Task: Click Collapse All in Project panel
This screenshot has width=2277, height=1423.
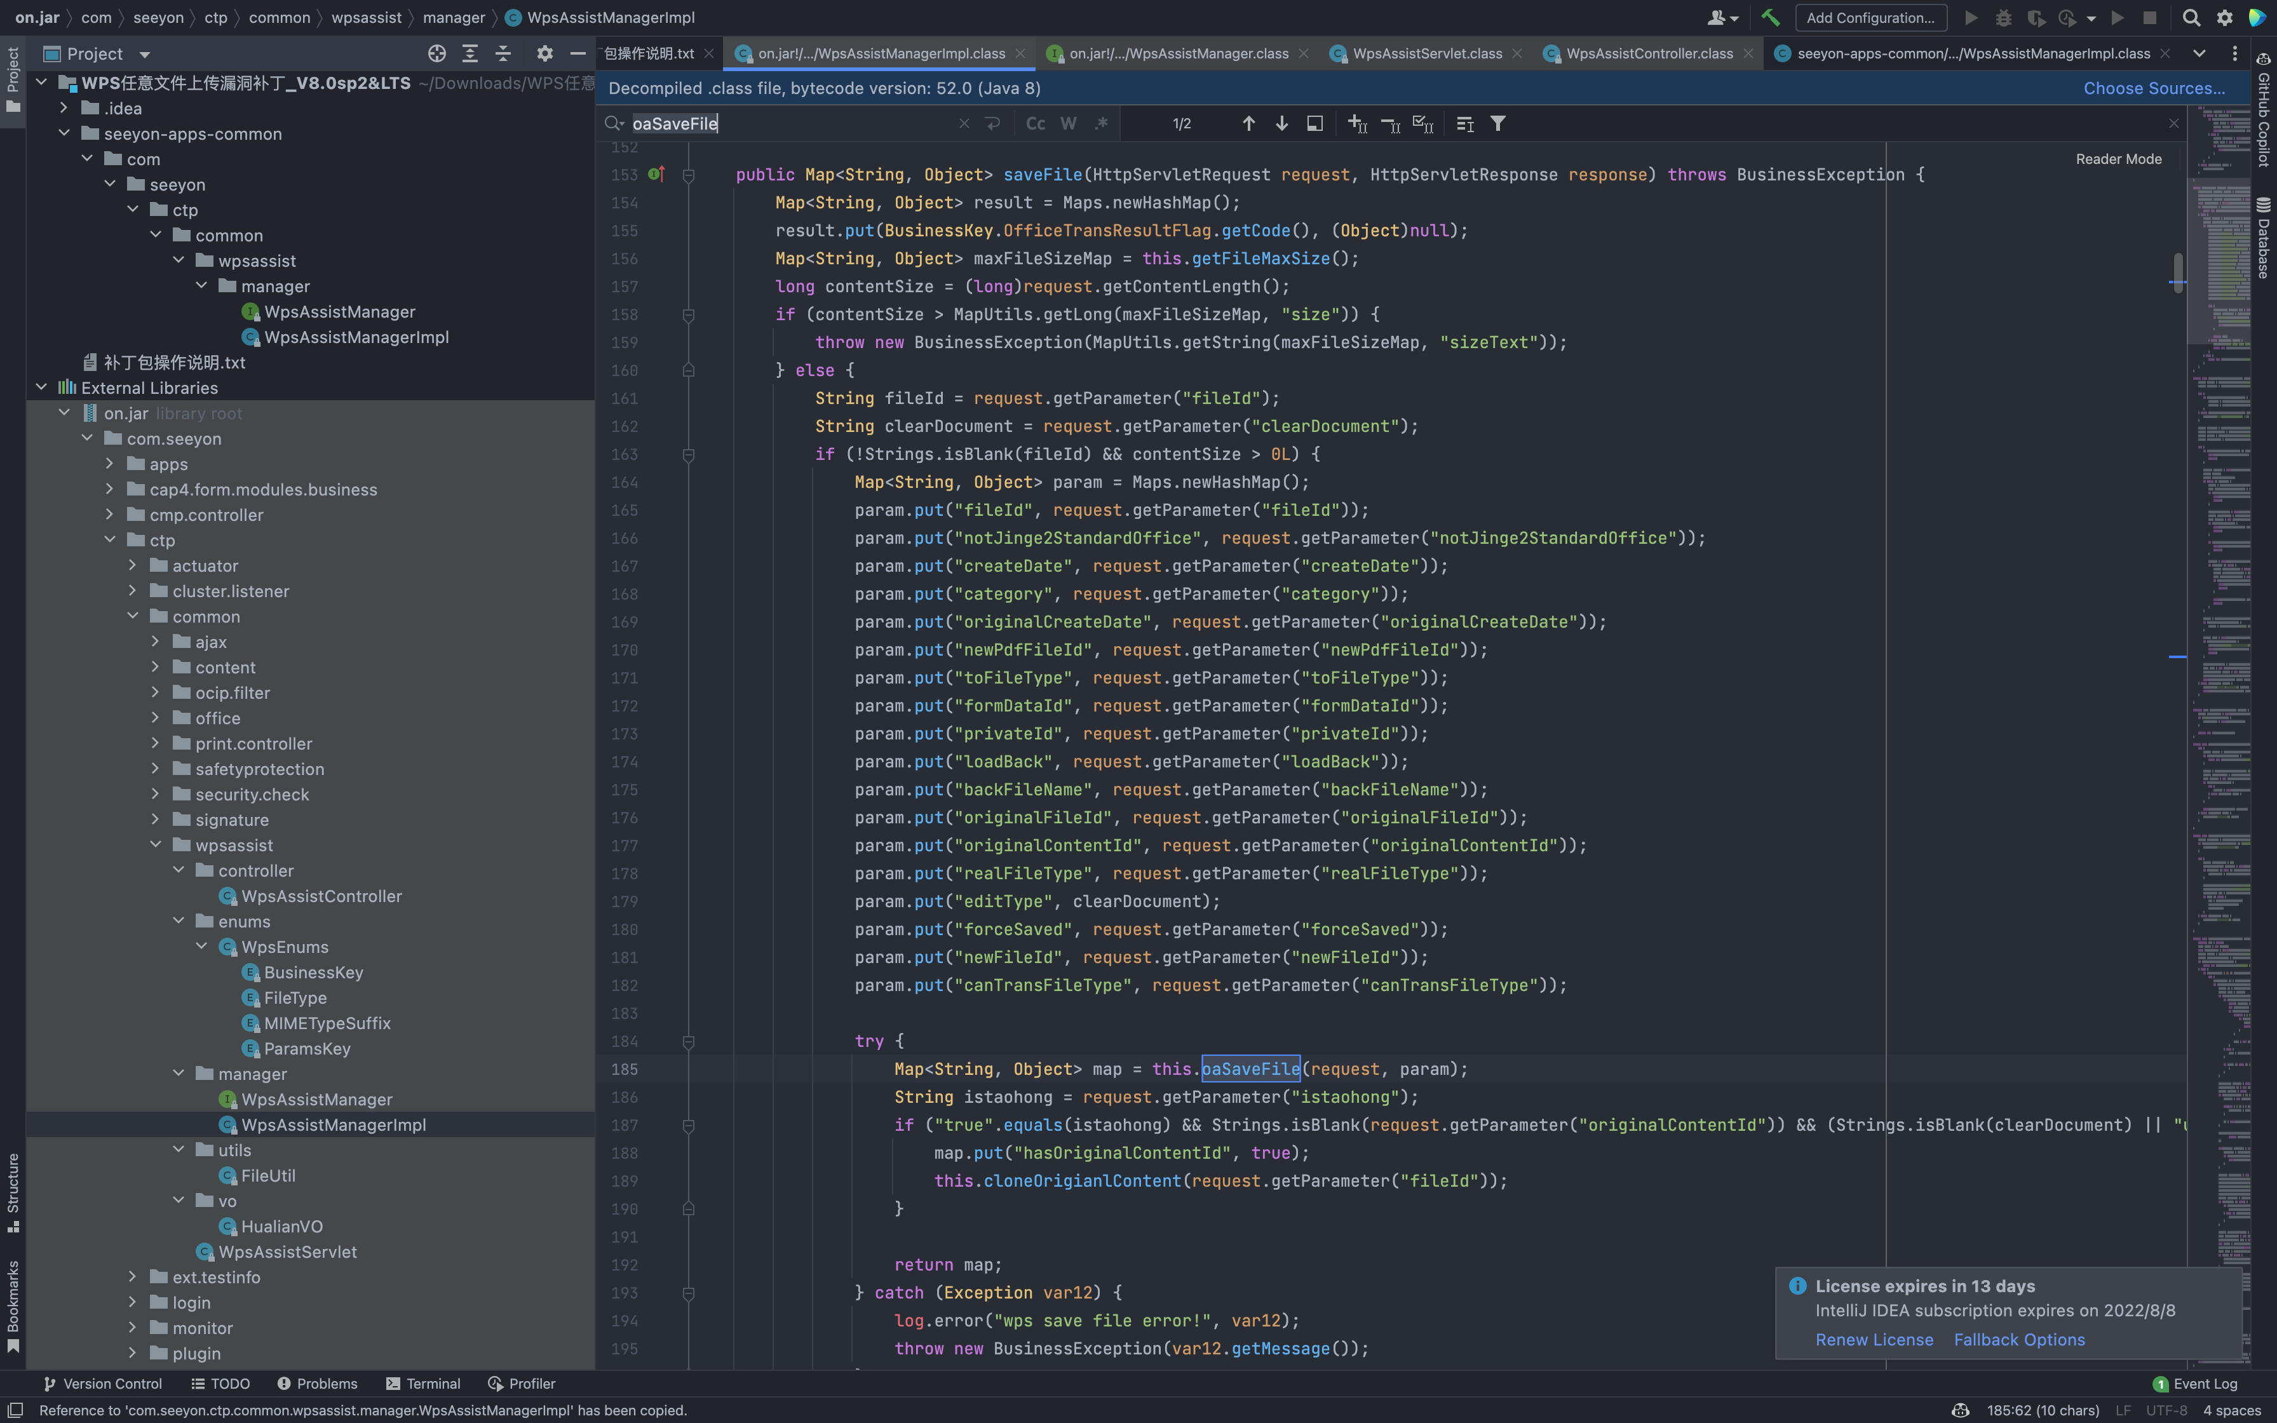Action: (x=503, y=53)
